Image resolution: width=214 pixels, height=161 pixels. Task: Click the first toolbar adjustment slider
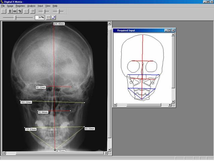click(44, 11)
